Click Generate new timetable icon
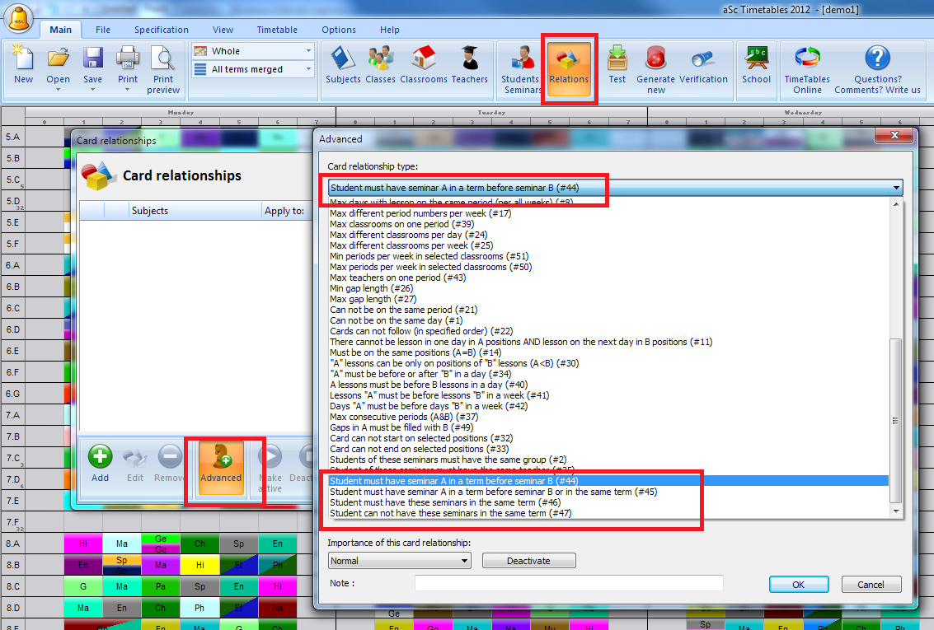 [655, 68]
